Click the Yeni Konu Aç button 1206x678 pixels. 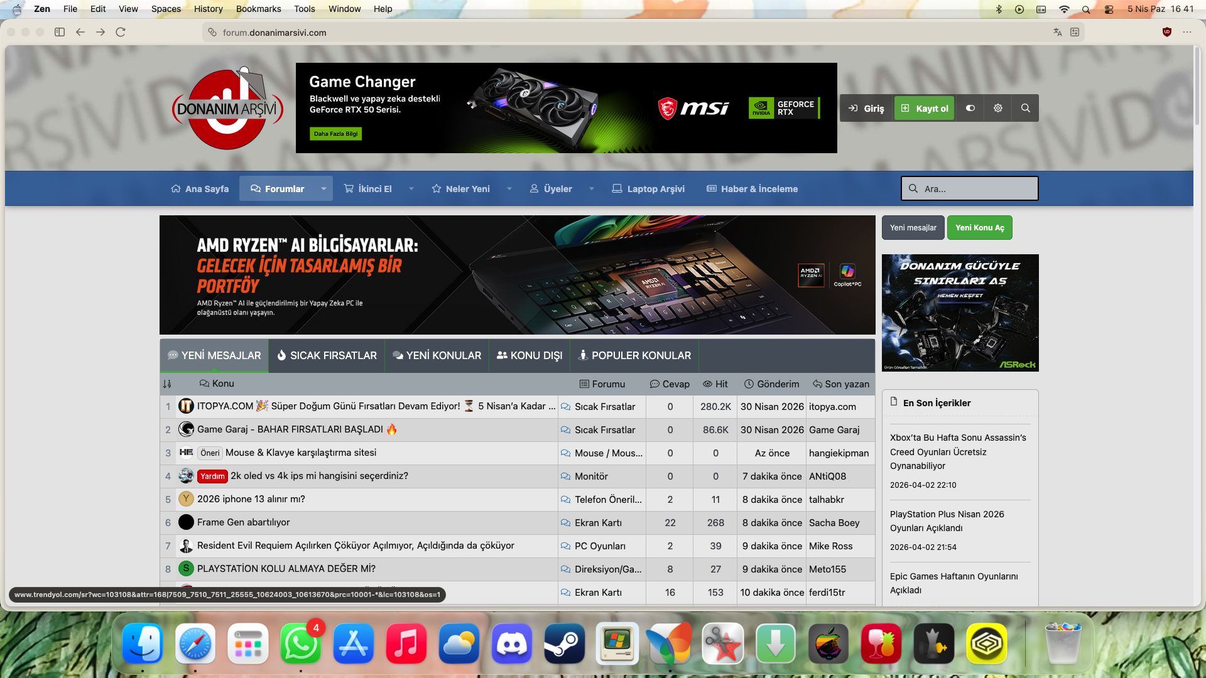point(980,227)
